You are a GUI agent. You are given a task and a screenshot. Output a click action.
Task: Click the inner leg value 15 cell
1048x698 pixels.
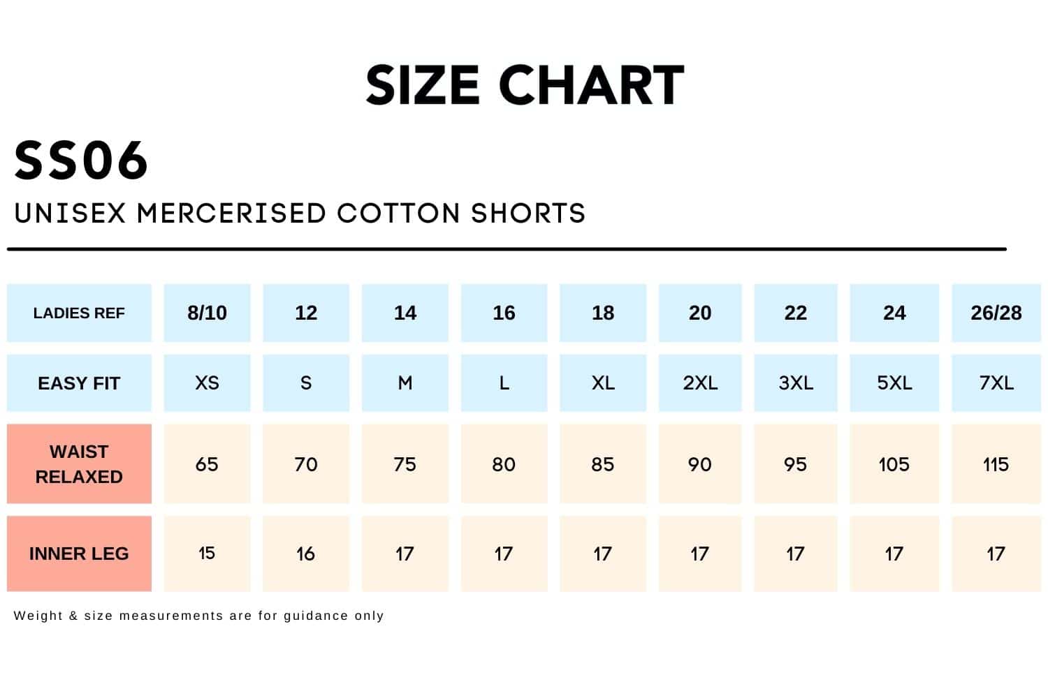point(207,554)
